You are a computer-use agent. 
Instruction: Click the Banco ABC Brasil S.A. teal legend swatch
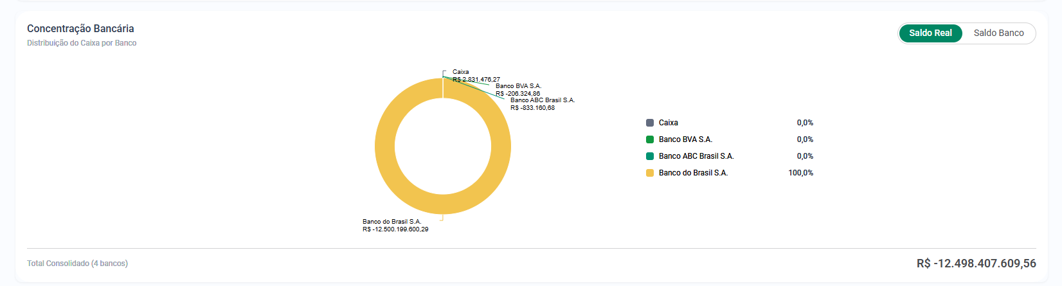click(x=650, y=156)
